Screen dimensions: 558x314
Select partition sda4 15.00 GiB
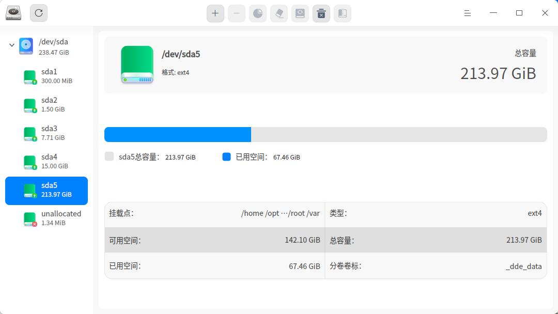(x=47, y=162)
